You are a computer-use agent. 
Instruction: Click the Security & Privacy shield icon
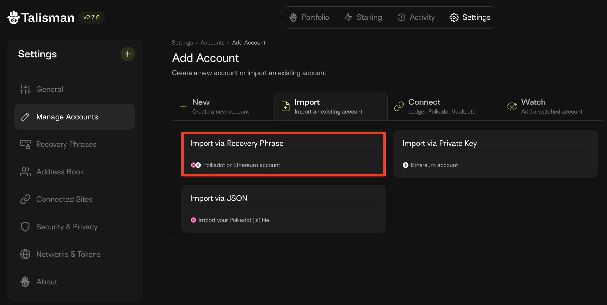tap(25, 227)
